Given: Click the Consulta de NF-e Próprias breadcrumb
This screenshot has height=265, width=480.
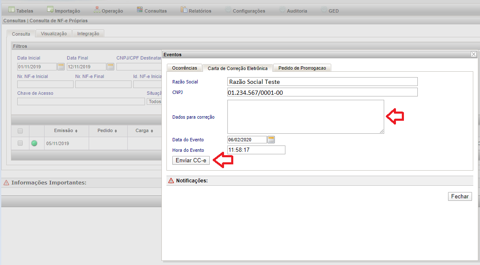Looking at the screenshot, I should click(x=58, y=21).
